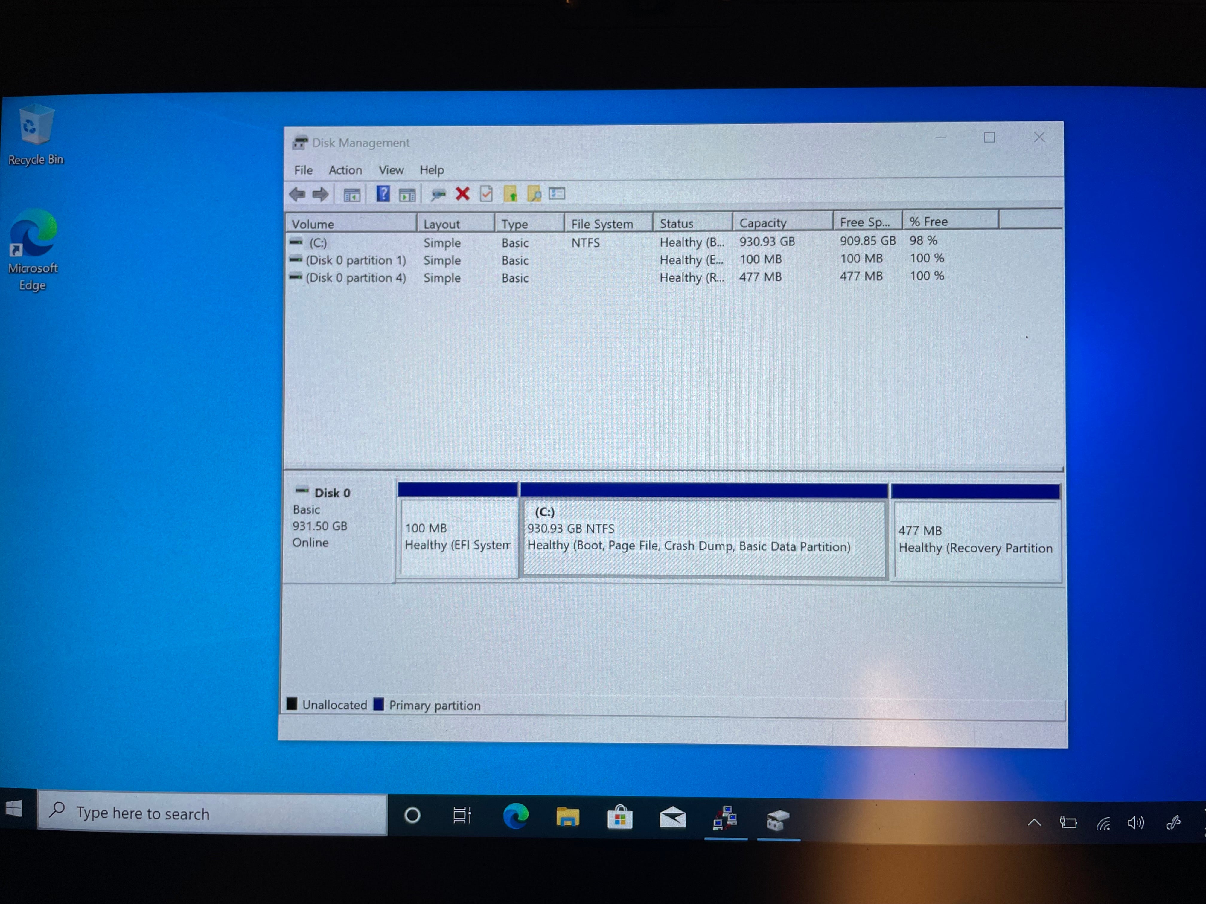Click the black Unallocated legend swatch
The width and height of the screenshot is (1206, 904).
tap(292, 703)
